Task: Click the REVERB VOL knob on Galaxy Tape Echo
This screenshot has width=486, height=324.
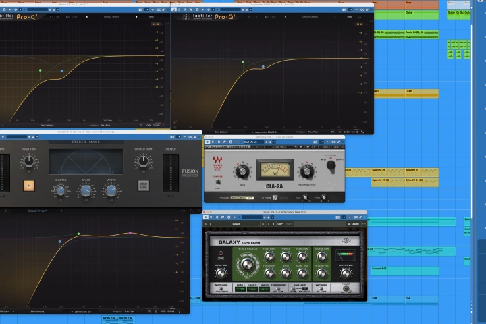Action: point(322,273)
